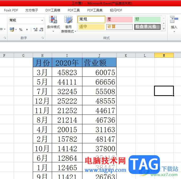Expand Insert (插入) dropdown arrow
The image size is (181, 179).
pyautogui.click(x=174, y=31)
